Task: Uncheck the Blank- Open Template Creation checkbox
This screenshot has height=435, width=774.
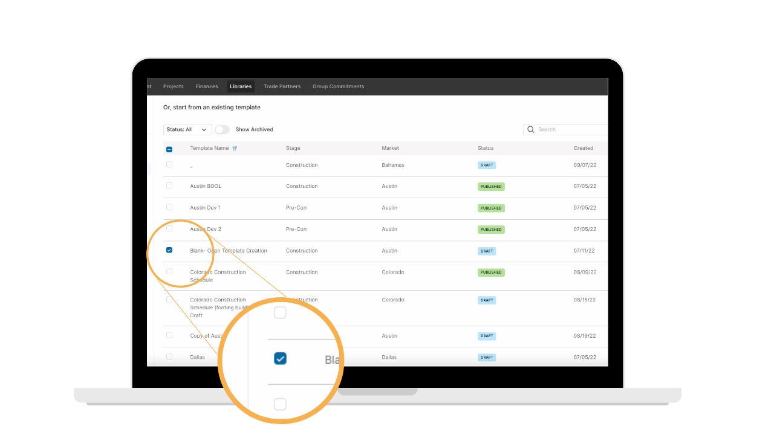Action: pos(169,250)
